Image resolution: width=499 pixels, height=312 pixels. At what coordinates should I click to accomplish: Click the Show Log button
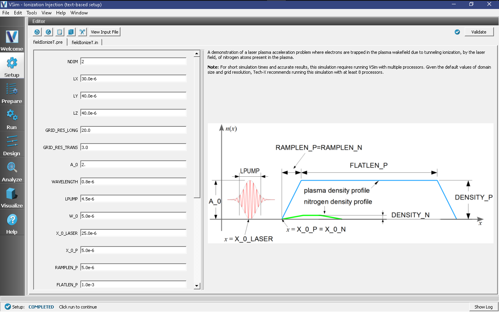pyautogui.click(x=483, y=307)
